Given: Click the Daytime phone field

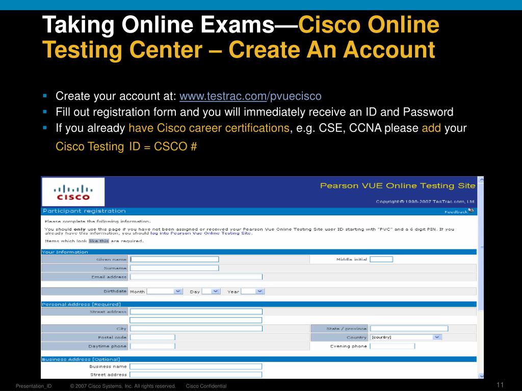Looking at the screenshot, I should [x=152, y=346].
